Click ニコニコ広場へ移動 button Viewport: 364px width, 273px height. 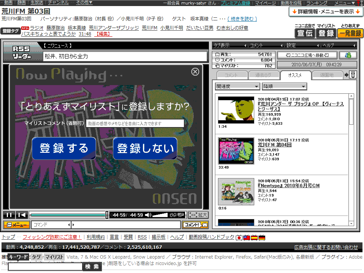[x=307, y=55]
